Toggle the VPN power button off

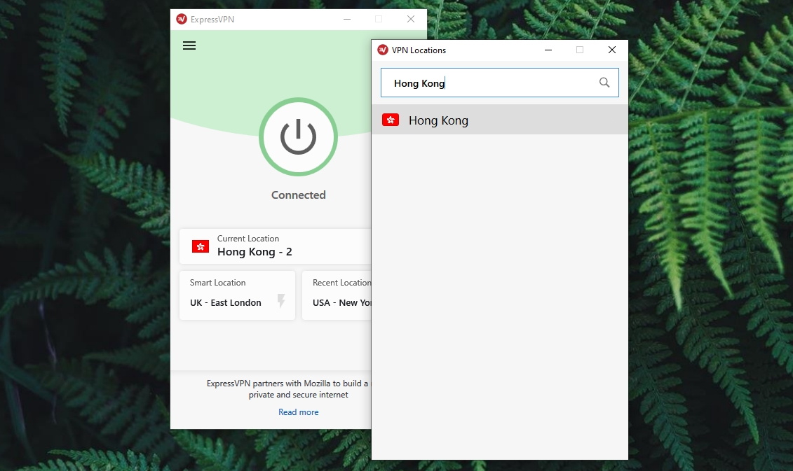tap(299, 136)
